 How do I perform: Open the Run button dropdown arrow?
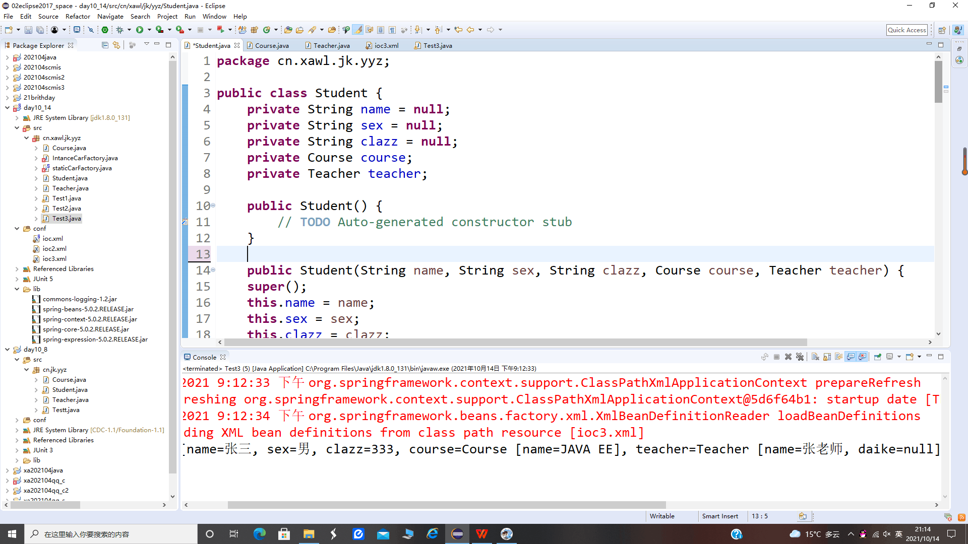coord(149,30)
